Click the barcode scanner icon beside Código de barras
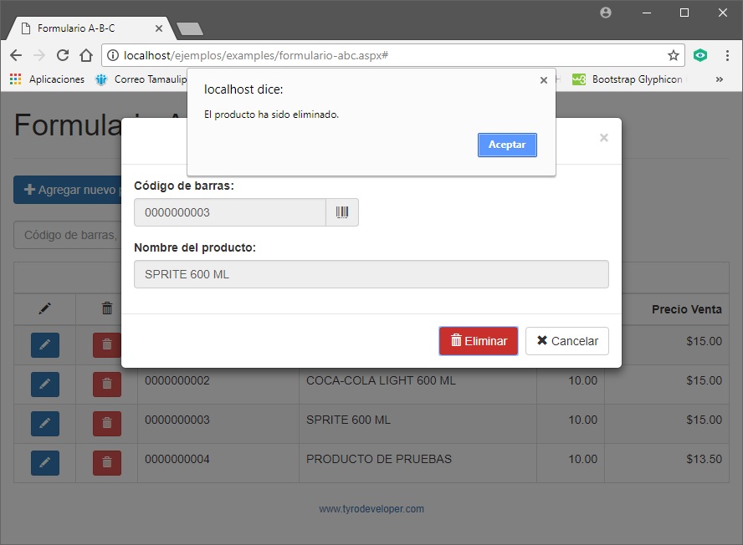 [x=343, y=211]
